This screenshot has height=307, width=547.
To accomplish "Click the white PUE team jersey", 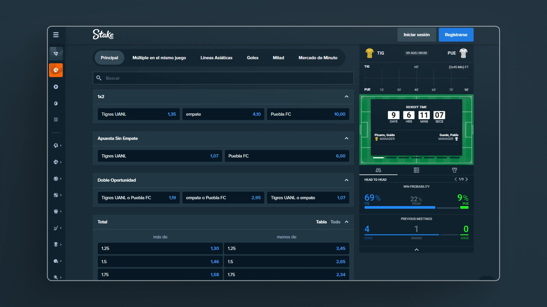I will [464, 53].
